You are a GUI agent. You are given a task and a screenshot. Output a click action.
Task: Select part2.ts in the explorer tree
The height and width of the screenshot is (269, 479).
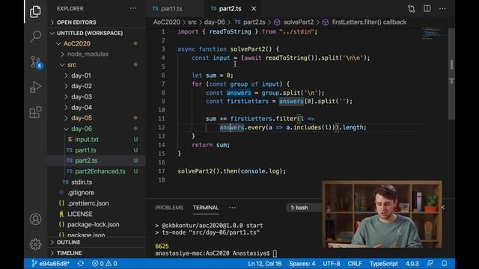point(97,161)
